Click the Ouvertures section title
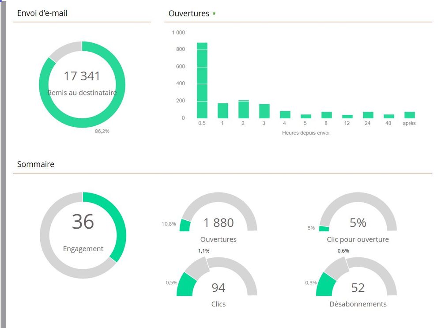 coord(188,14)
